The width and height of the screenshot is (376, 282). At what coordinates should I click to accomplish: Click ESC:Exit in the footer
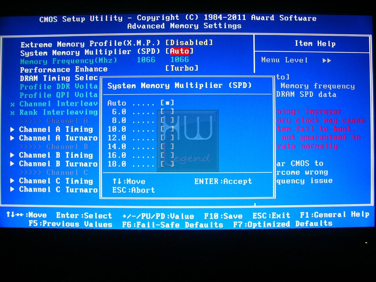[x=271, y=216]
